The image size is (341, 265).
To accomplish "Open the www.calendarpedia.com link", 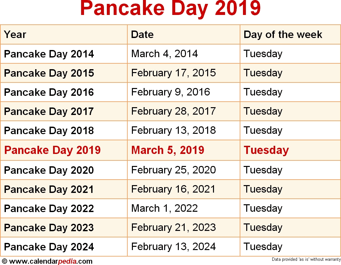I will 51,261.
